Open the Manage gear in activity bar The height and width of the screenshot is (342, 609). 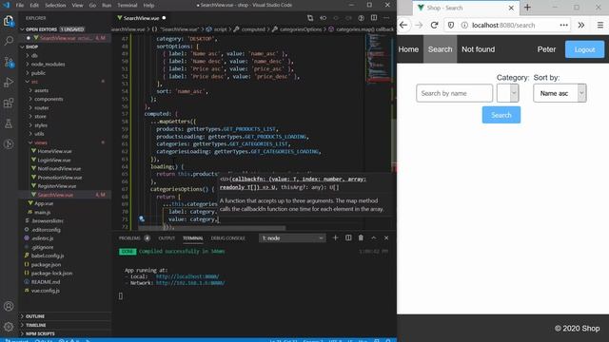(x=9, y=327)
